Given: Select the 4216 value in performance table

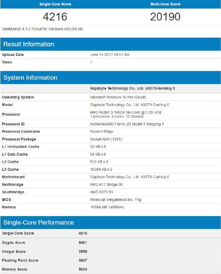Looking at the screenshot, I should (x=83, y=233).
